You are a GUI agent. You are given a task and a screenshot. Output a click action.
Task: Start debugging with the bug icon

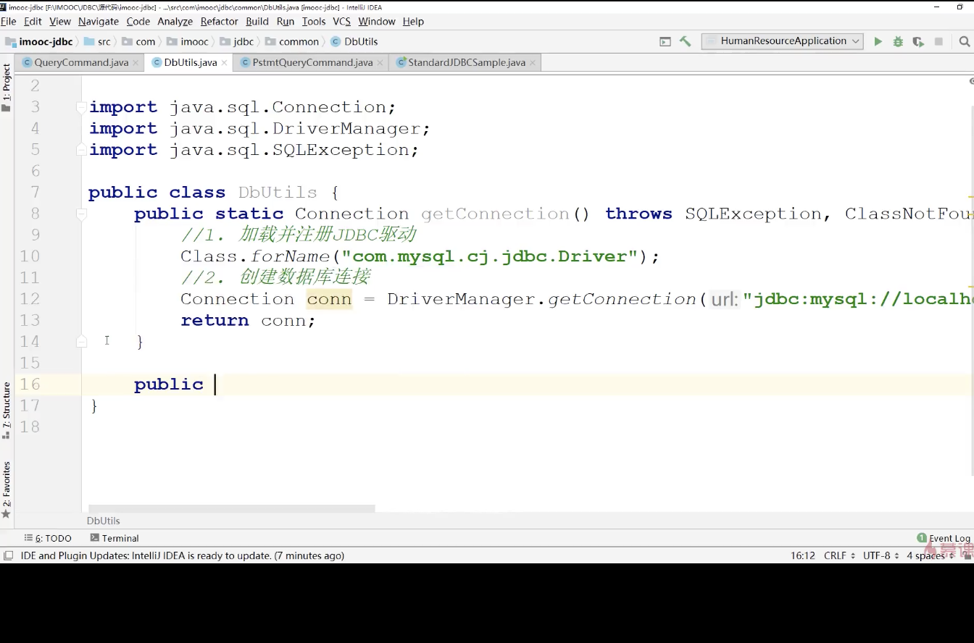[898, 42]
